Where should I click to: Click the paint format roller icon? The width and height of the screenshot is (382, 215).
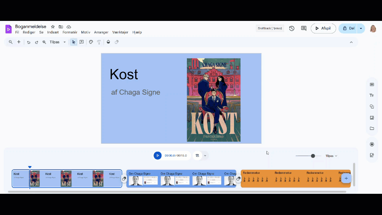tap(99, 42)
